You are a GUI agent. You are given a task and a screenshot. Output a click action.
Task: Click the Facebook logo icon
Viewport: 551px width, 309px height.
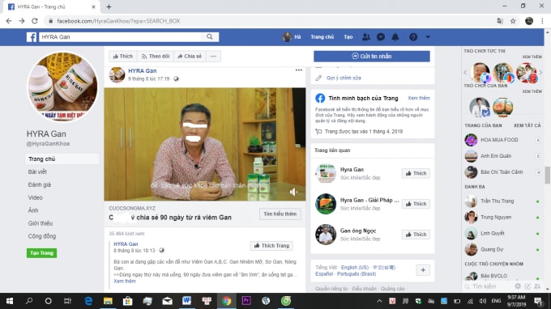tap(32, 37)
